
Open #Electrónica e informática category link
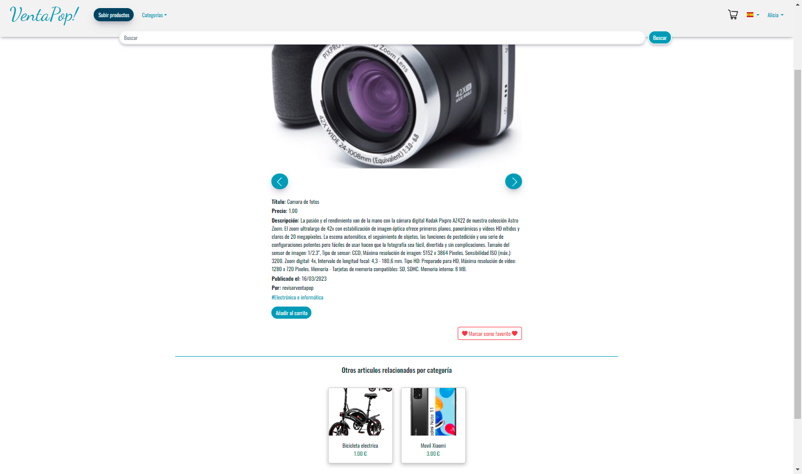297,297
